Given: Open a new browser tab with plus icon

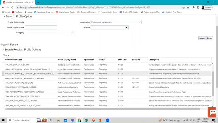Looking at the screenshot, I should click(x=38, y=2).
